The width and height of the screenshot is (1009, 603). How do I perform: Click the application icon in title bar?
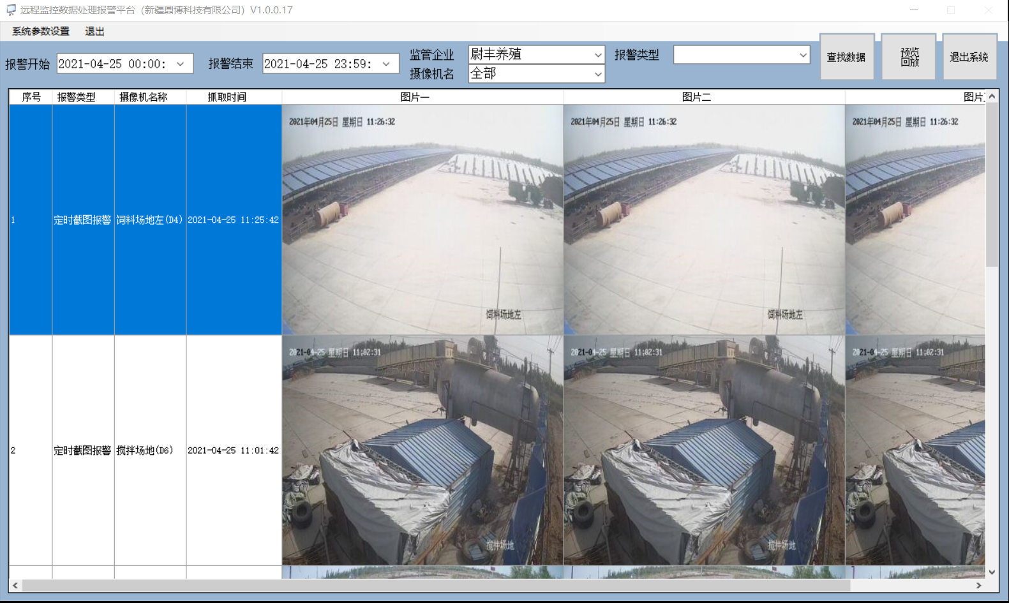pyautogui.click(x=11, y=10)
